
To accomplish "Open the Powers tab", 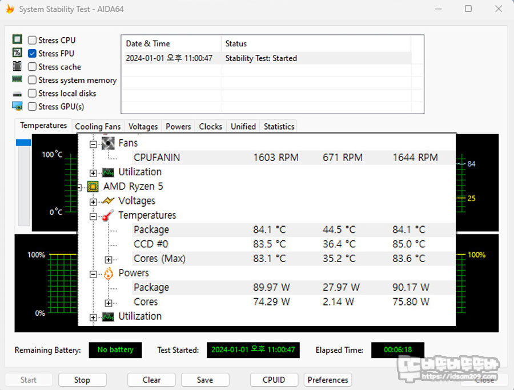I will pyautogui.click(x=178, y=127).
